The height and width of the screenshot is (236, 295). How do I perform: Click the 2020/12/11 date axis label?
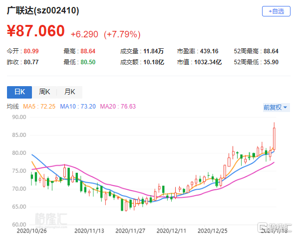(x=171, y=231)
